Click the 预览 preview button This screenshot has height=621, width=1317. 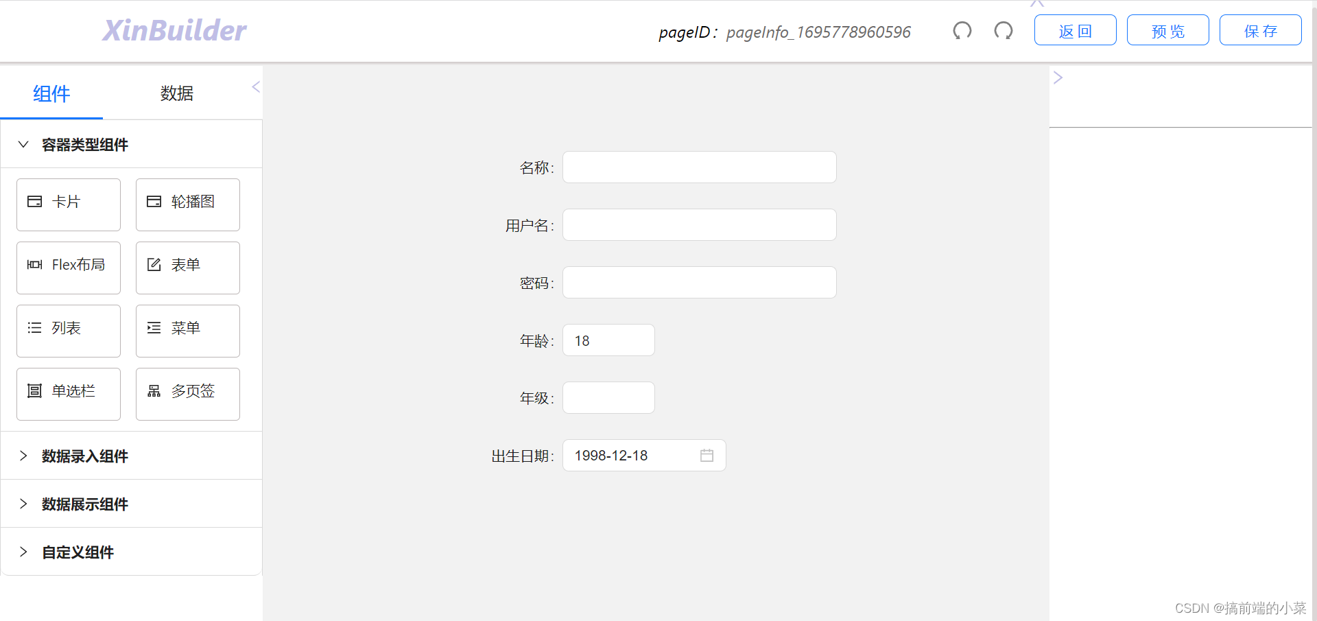(x=1167, y=30)
